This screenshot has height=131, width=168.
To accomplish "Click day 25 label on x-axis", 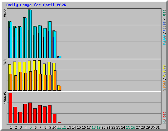I will tap(128, 127).
